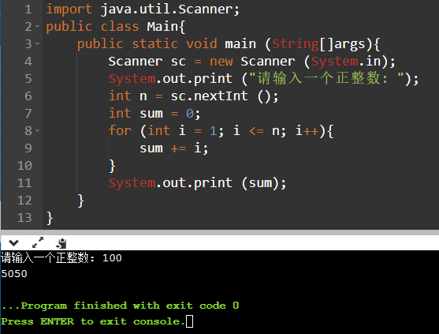Collapse the console with the chevron icon
This screenshot has height=334, width=439.
(x=13, y=243)
